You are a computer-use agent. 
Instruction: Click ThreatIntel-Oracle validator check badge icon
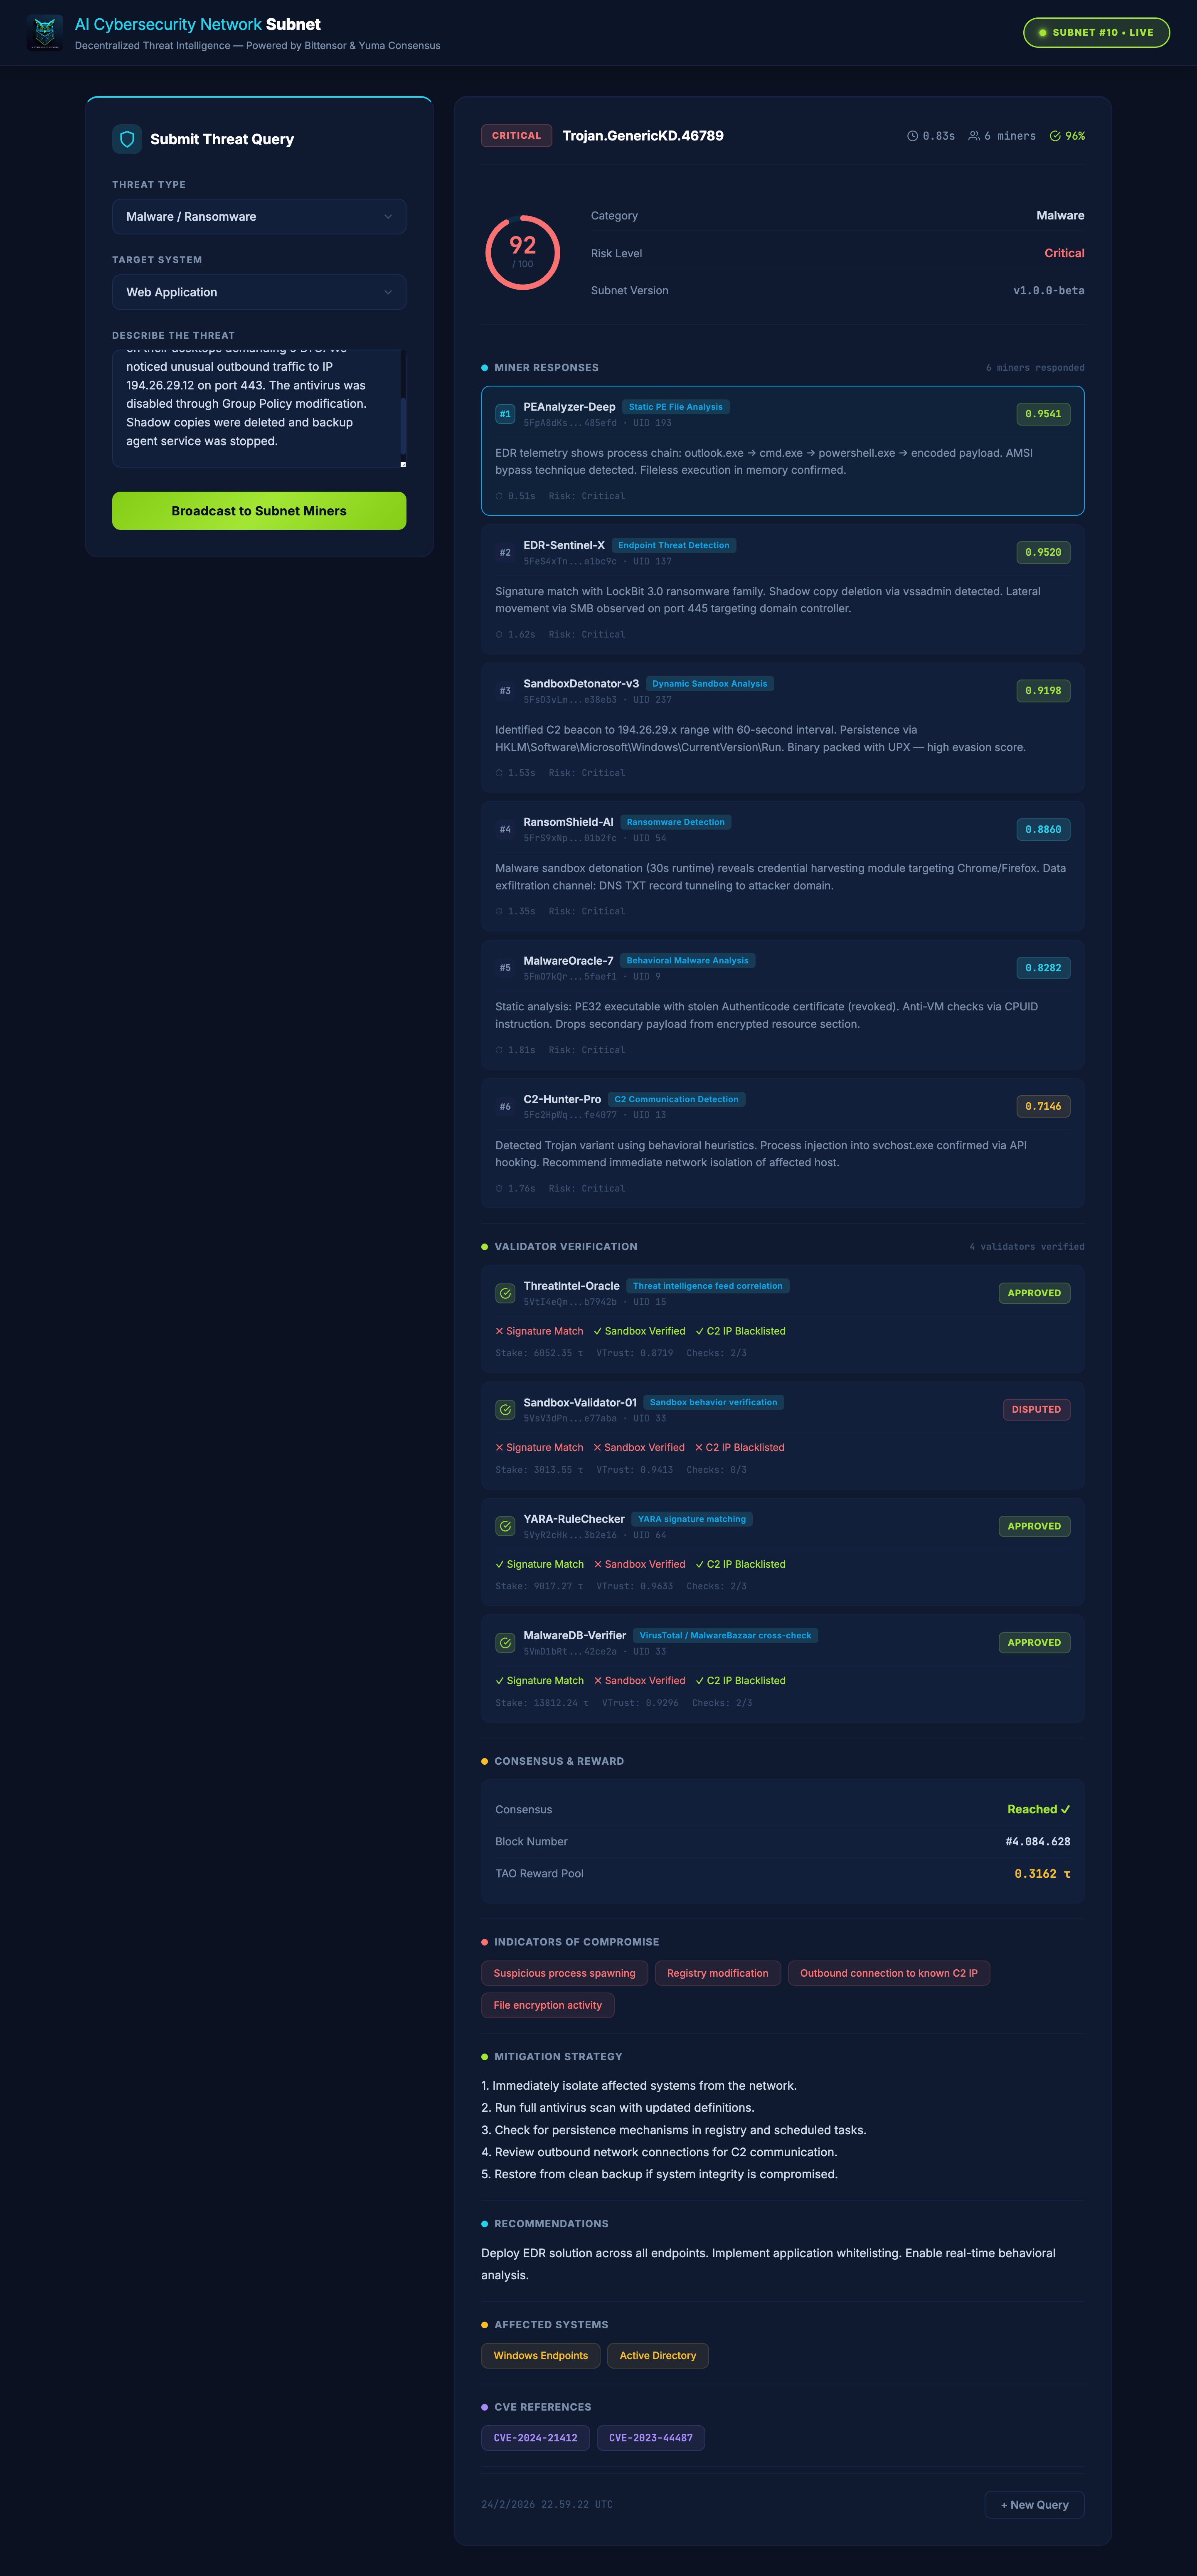tap(505, 1293)
